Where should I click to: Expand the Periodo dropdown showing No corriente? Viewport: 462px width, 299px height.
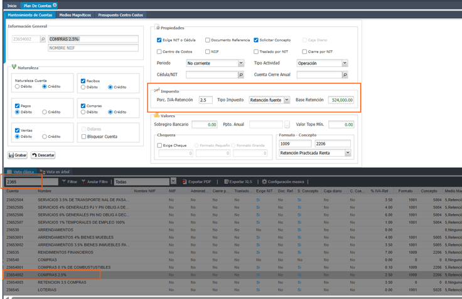coord(240,63)
